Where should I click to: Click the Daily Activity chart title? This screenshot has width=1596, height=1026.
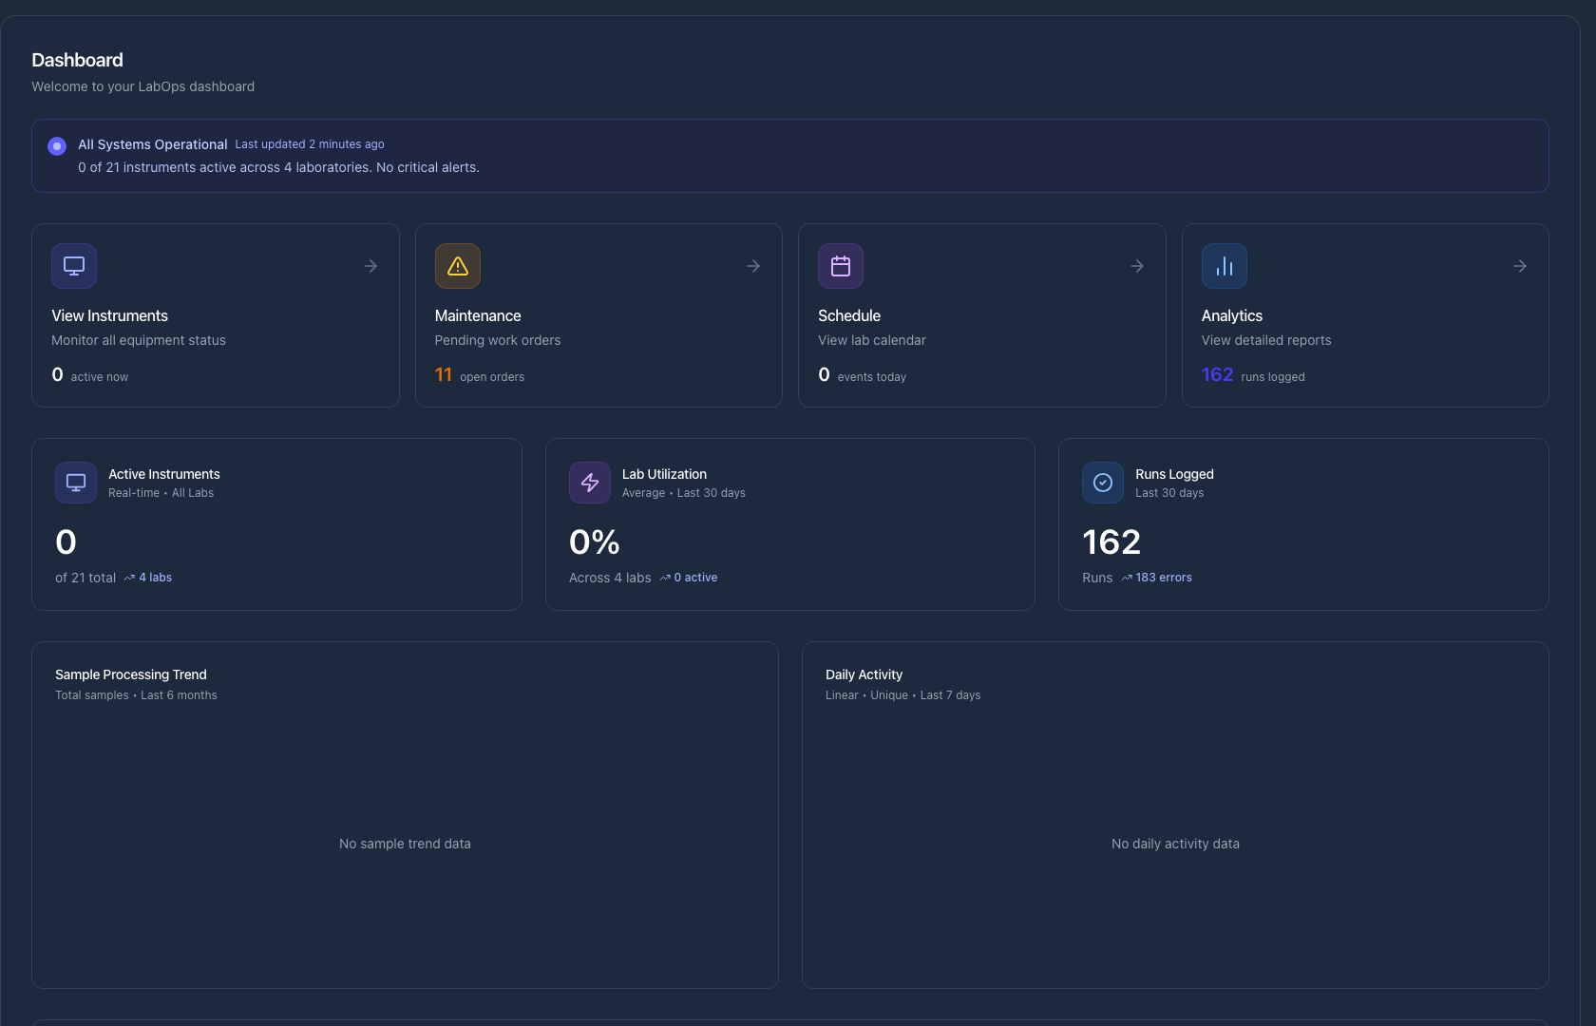(x=864, y=674)
